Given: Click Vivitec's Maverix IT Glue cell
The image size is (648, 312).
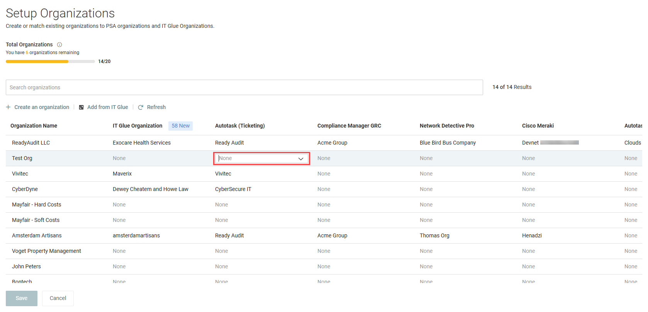Looking at the screenshot, I should click(x=122, y=174).
